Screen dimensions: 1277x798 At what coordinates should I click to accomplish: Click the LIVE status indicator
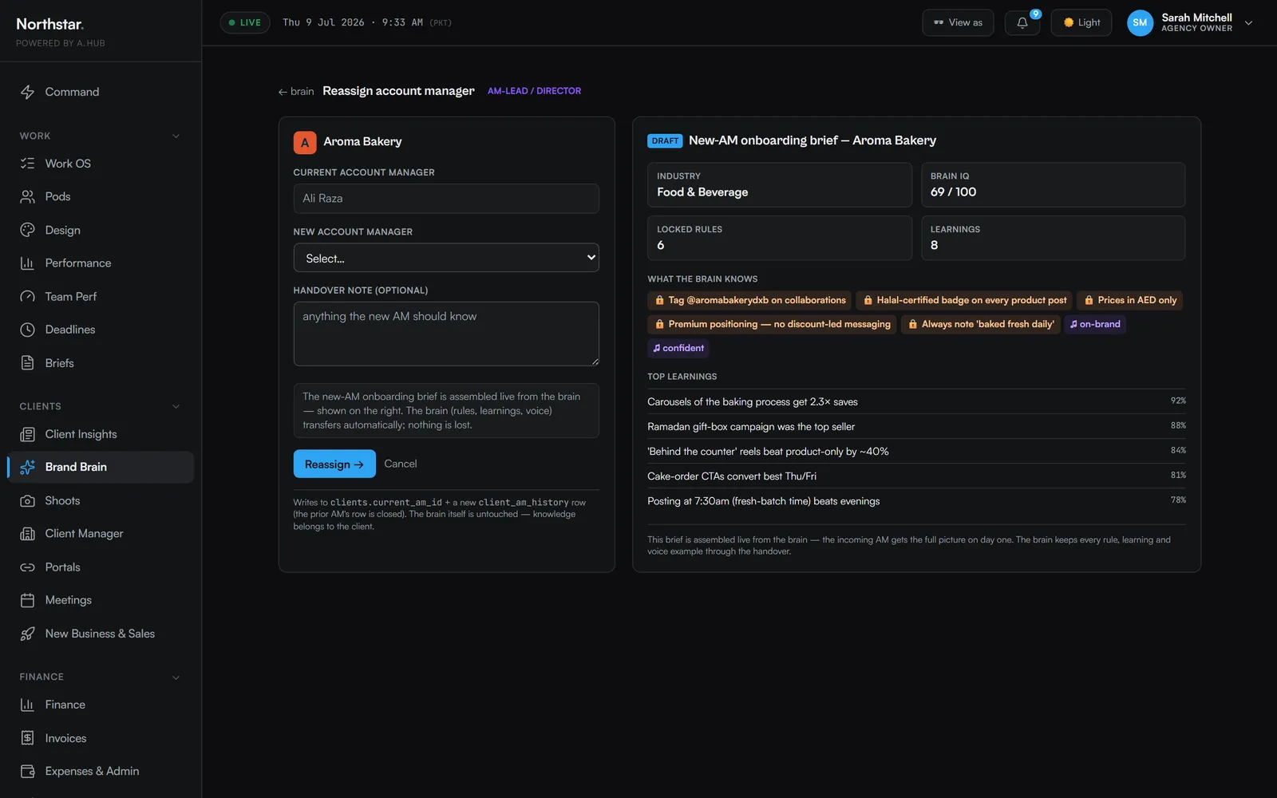245,22
